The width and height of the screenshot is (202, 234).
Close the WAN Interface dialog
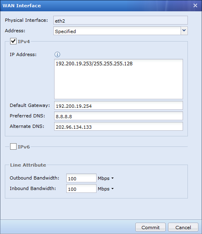195,6
